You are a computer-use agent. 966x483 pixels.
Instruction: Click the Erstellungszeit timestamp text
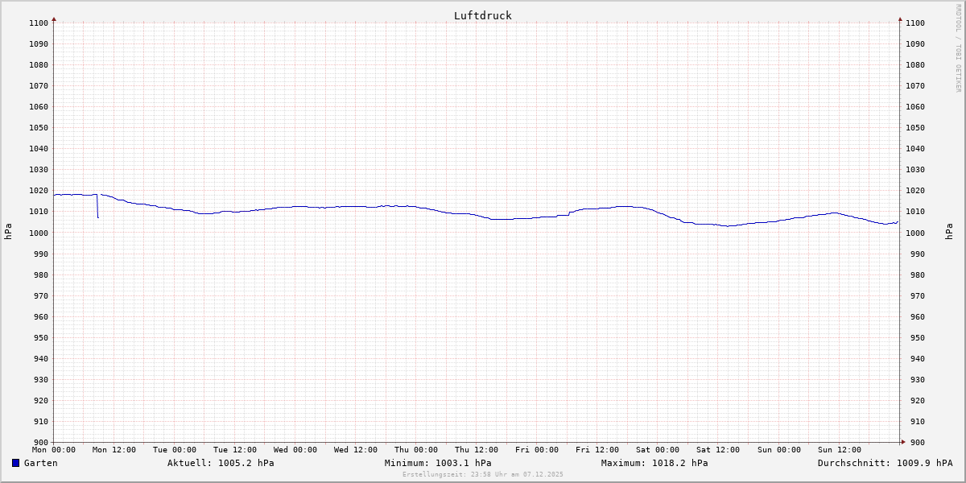482,474
